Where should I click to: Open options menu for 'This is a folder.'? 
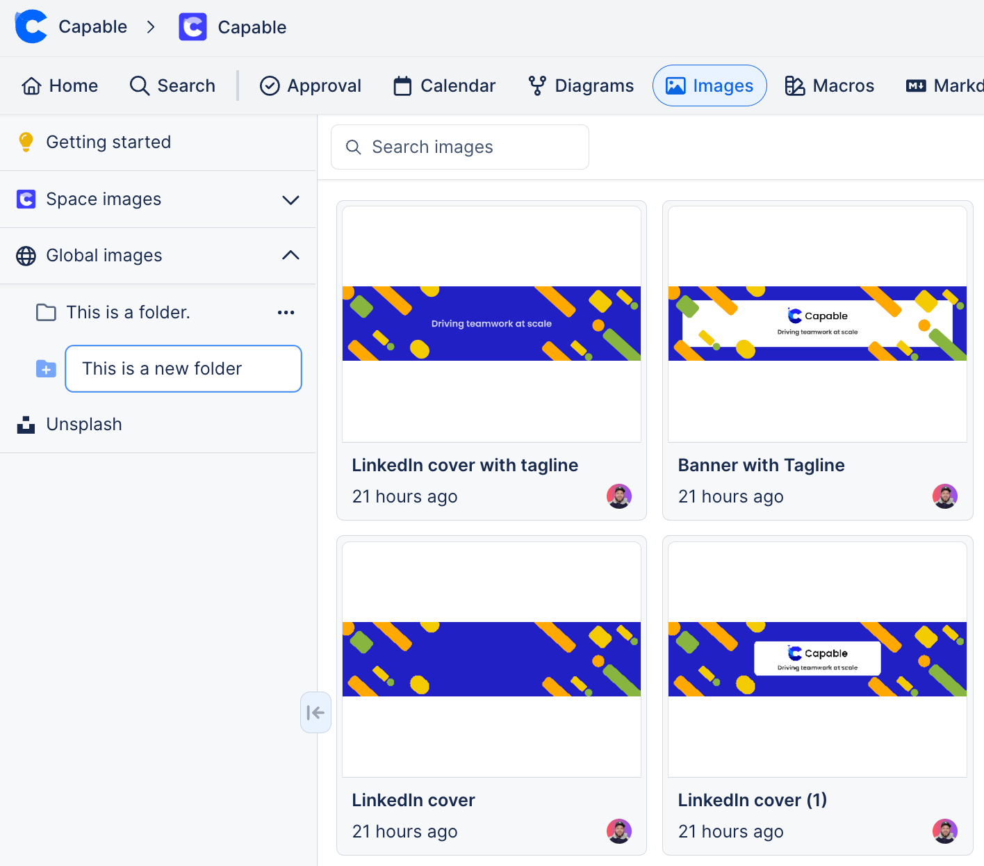286,313
